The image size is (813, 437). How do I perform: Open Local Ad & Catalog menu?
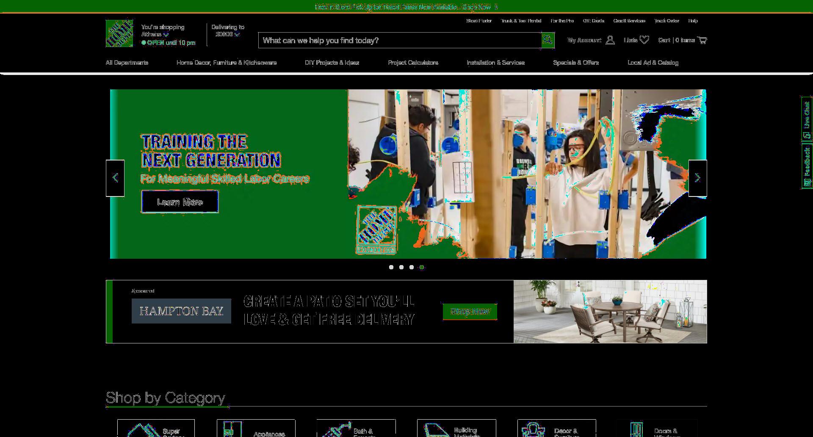(653, 63)
